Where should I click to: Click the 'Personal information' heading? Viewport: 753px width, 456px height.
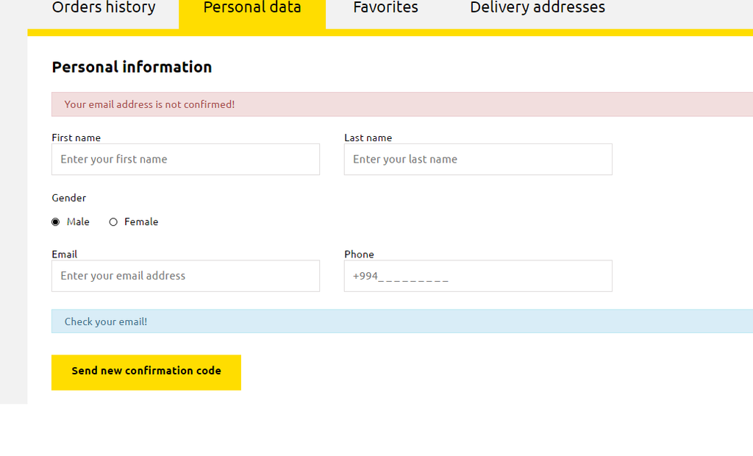pyautogui.click(x=132, y=67)
